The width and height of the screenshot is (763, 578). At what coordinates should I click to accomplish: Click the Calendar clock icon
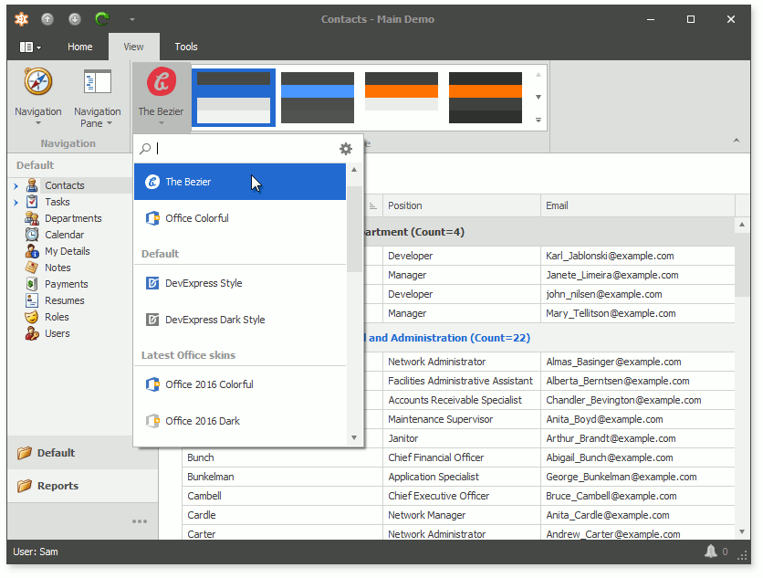click(x=32, y=235)
